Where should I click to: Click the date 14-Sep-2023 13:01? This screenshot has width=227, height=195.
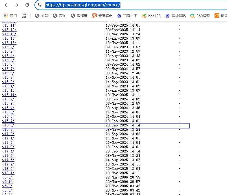click(123, 82)
